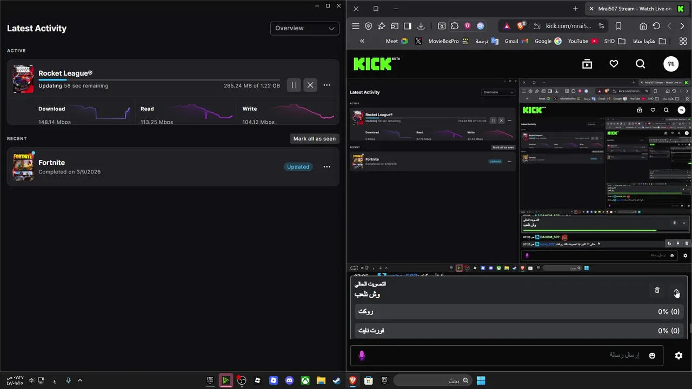Cancel the Rocket League update
Image resolution: width=692 pixels, height=389 pixels.
[x=310, y=85]
